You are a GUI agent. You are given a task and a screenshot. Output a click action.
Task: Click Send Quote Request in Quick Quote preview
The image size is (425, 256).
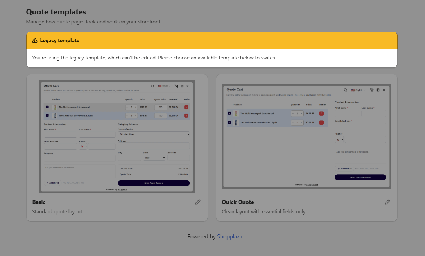[360, 177]
